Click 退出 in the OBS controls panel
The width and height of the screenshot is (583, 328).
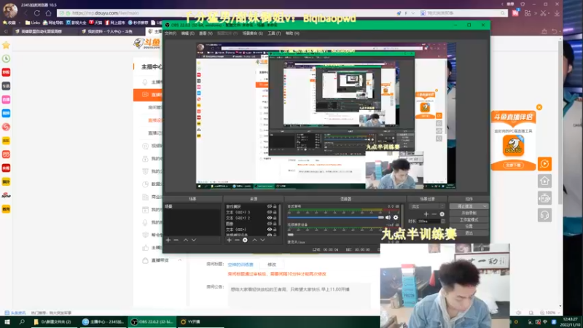(x=469, y=233)
